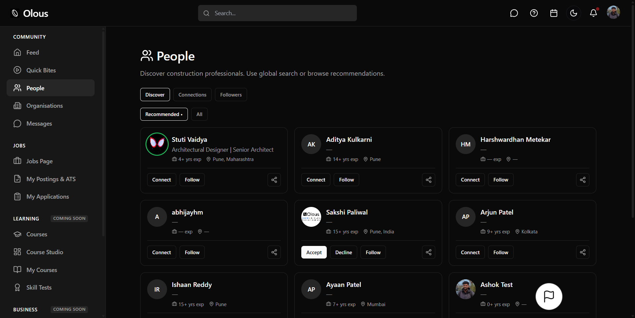
Task: Accept Sakshi Paliwal's request
Action: click(x=314, y=252)
